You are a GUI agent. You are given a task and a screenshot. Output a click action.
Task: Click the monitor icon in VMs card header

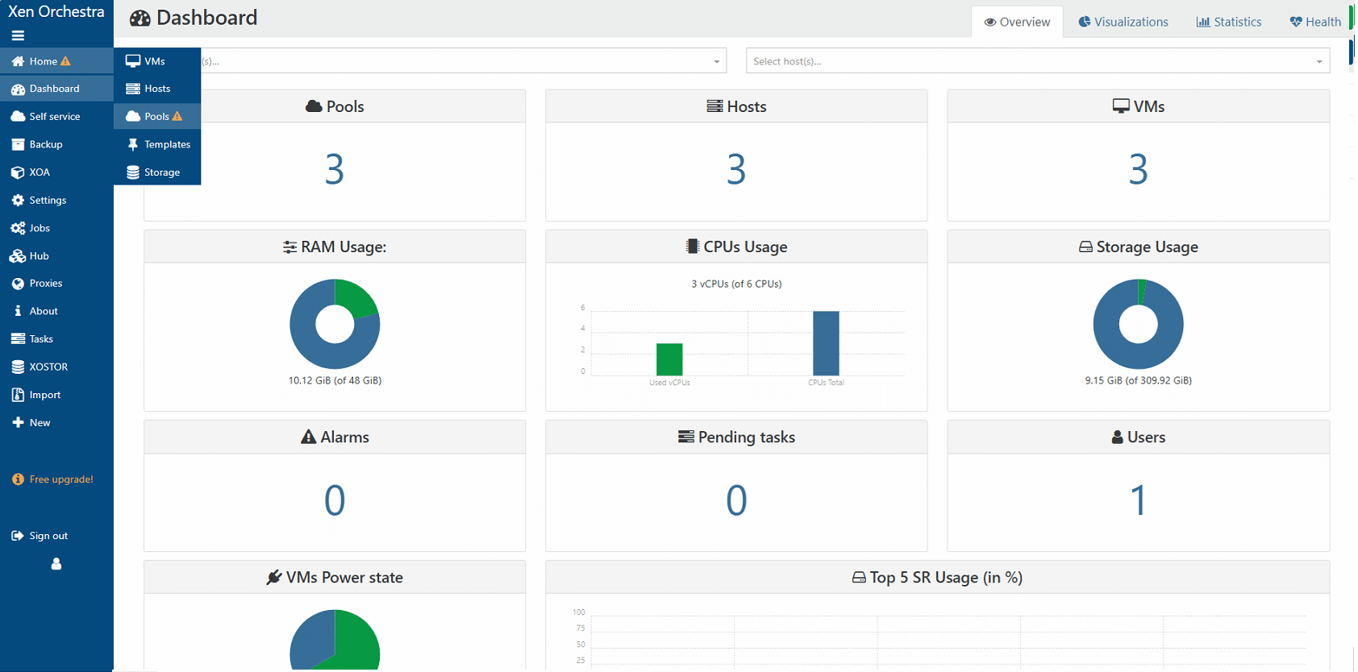pos(1121,106)
